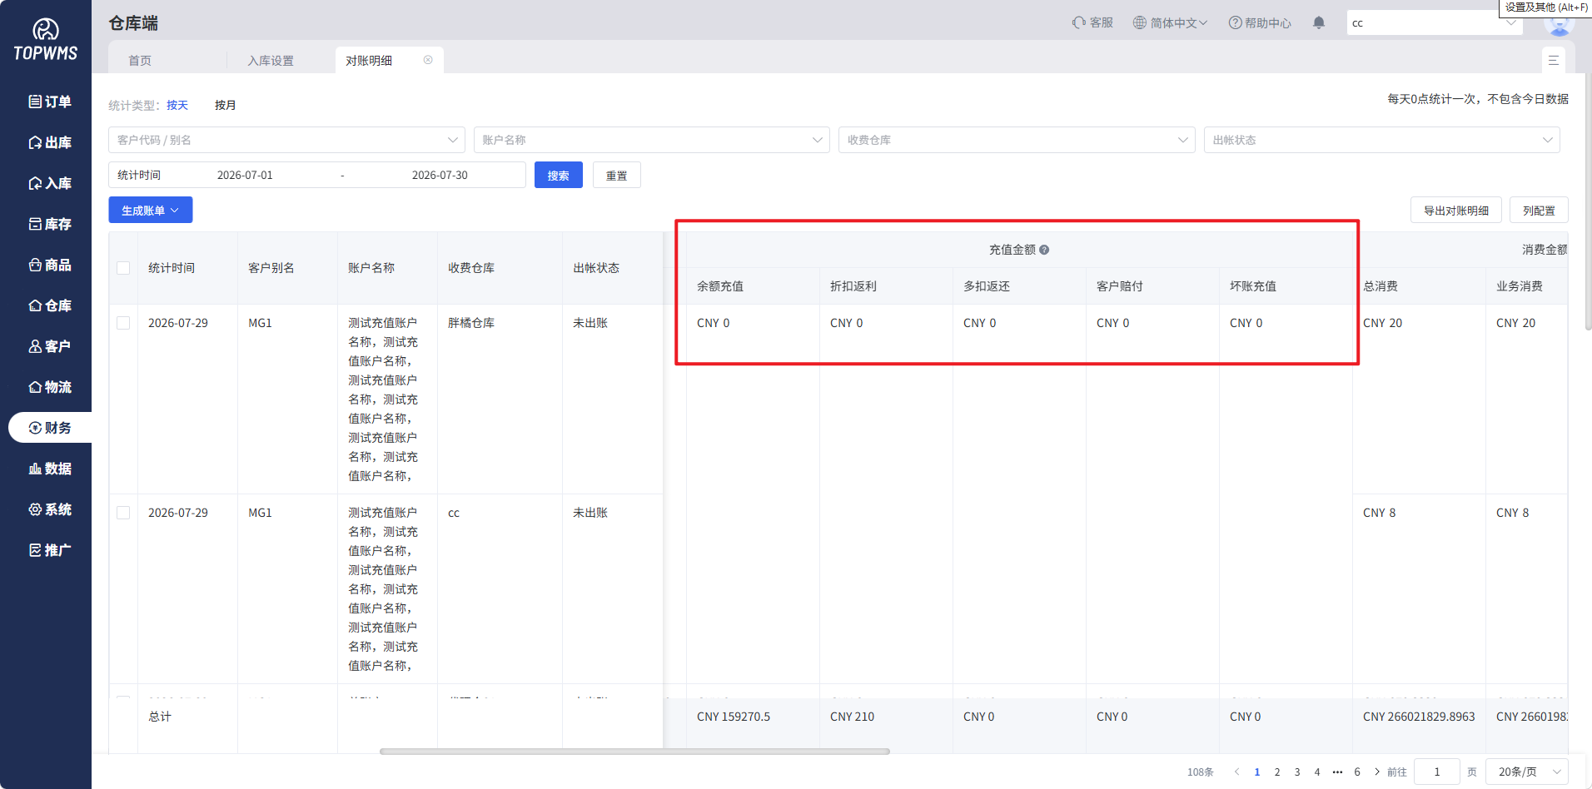The image size is (1592, 789).
Task: Open 列配置 column settings
Action: (x=1539, y=210)
